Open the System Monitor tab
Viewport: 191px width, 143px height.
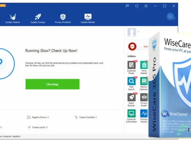coord(88,19)
